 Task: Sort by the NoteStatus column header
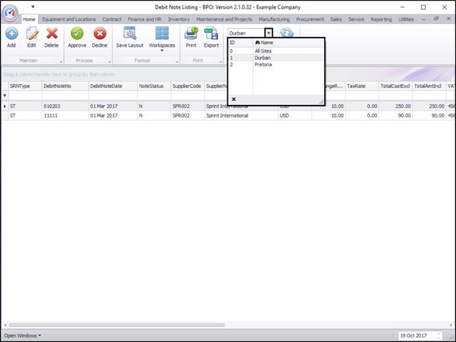(154, 86)
